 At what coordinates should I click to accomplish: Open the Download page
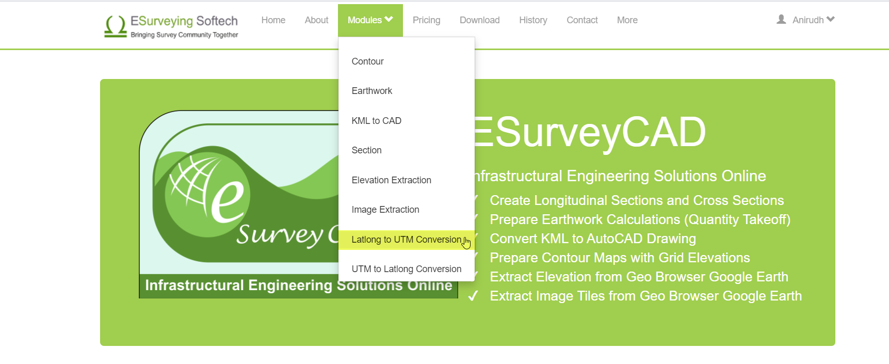point(479,20)
